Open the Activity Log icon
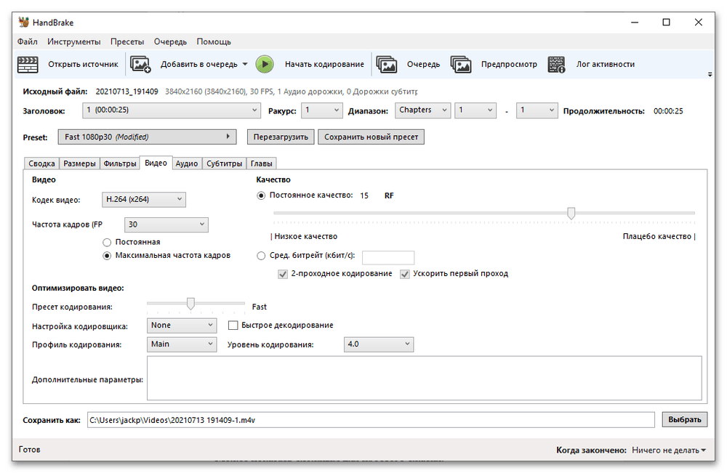727x473 pixels. pos(557,65)
